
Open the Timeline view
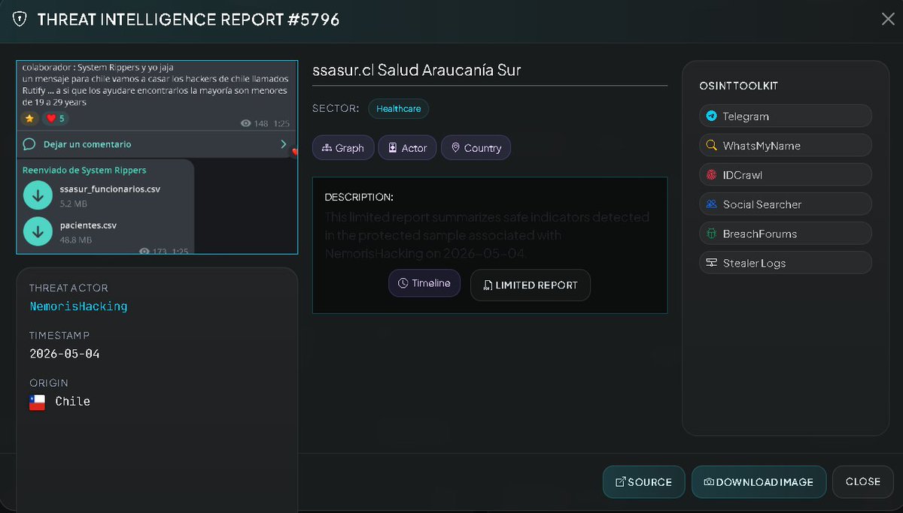424,283
